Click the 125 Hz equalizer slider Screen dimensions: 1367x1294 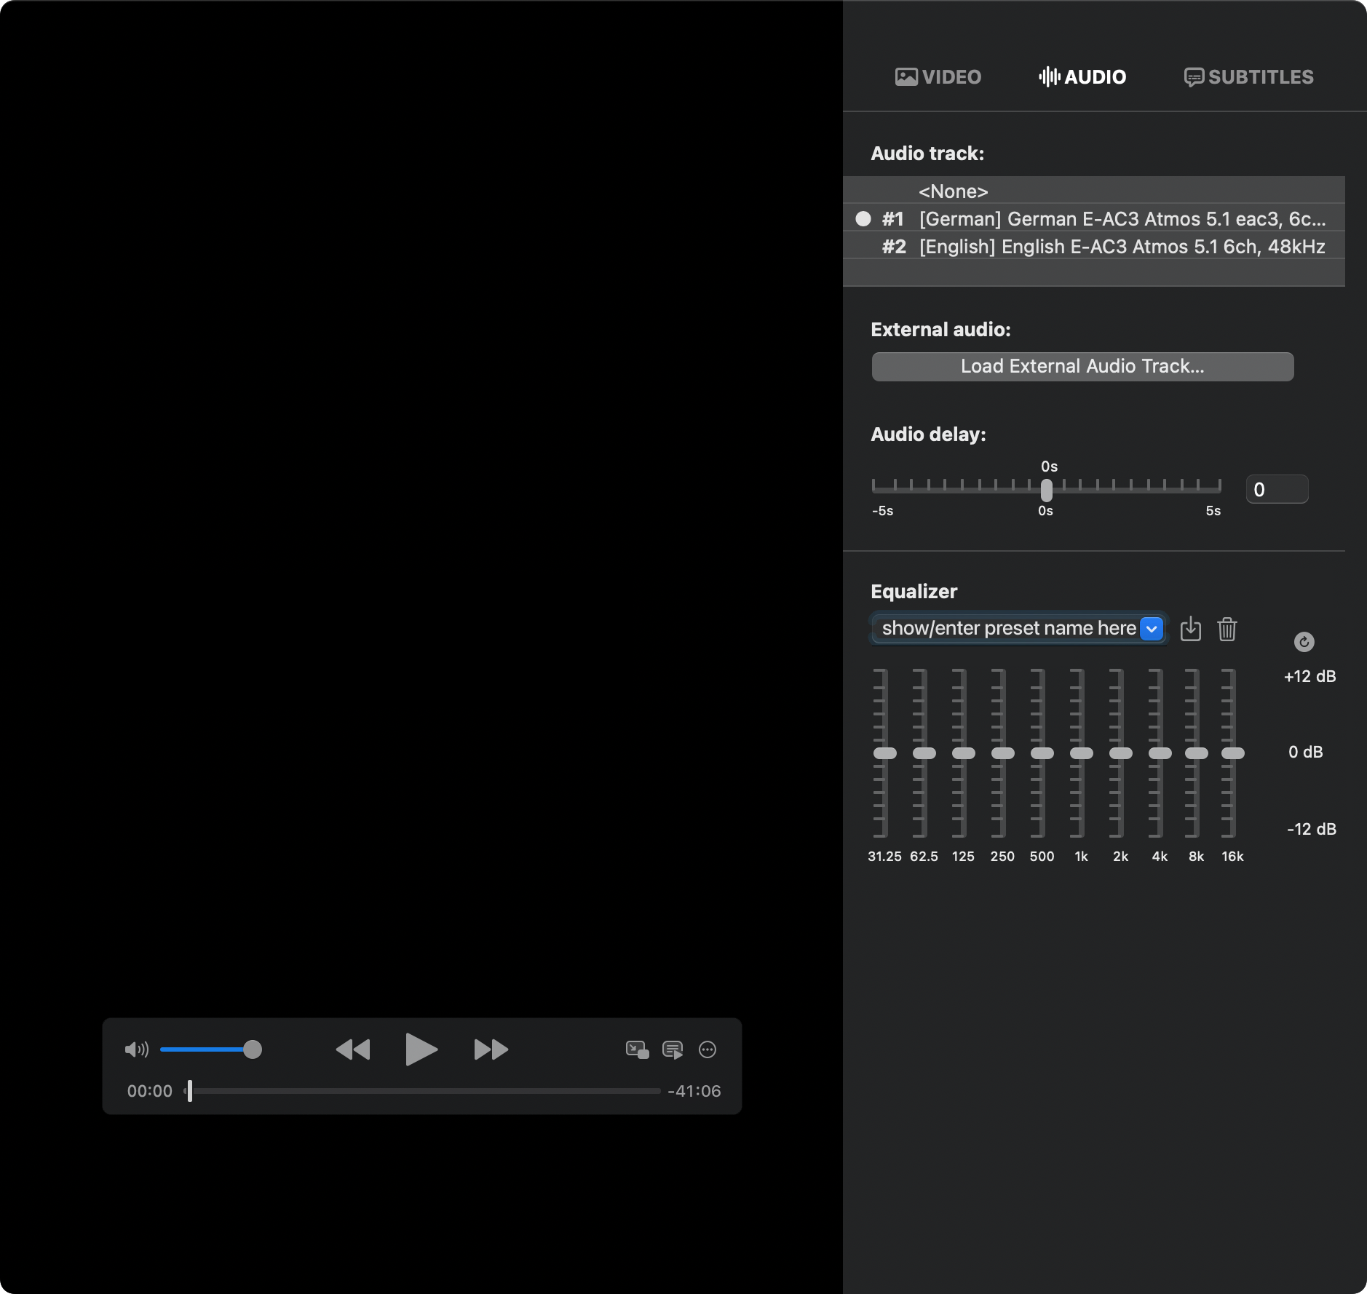click(964, 753)
